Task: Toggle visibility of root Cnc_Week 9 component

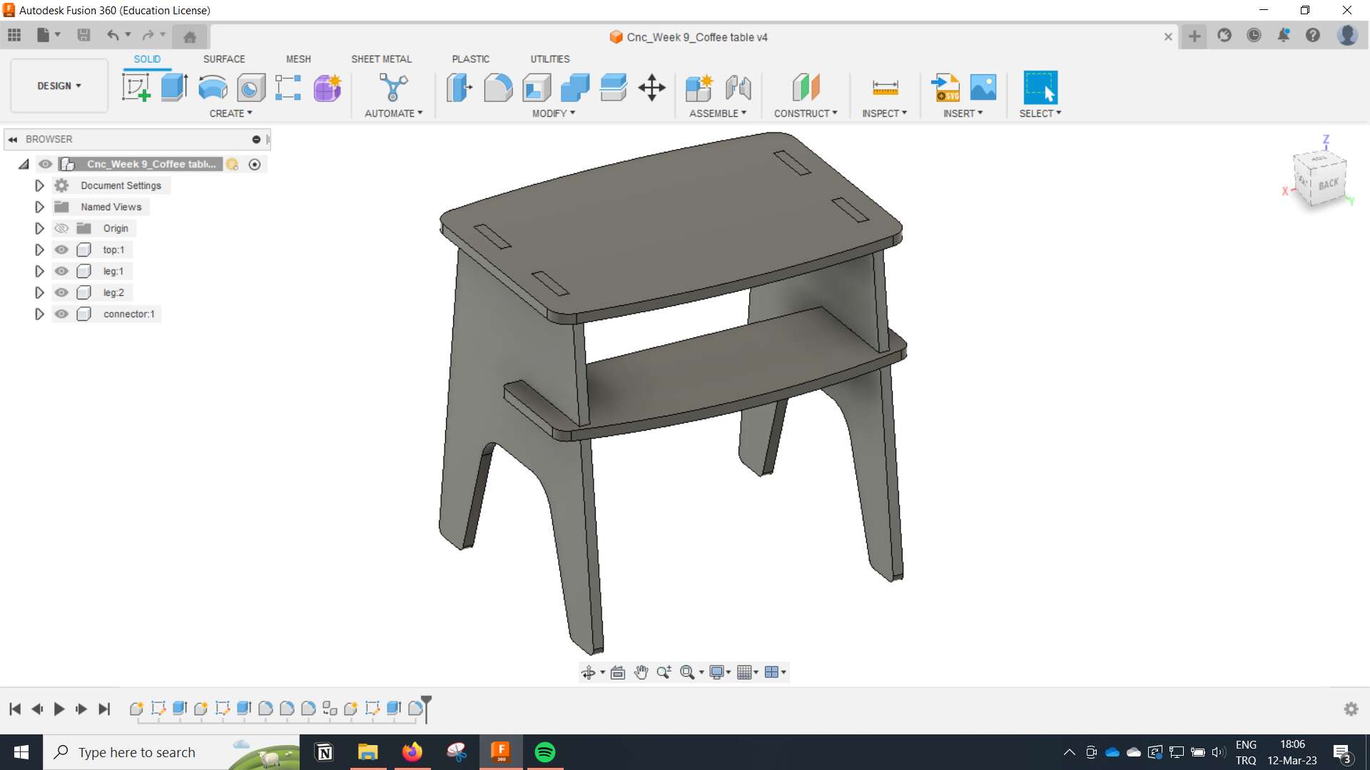Action: point(46,164)
